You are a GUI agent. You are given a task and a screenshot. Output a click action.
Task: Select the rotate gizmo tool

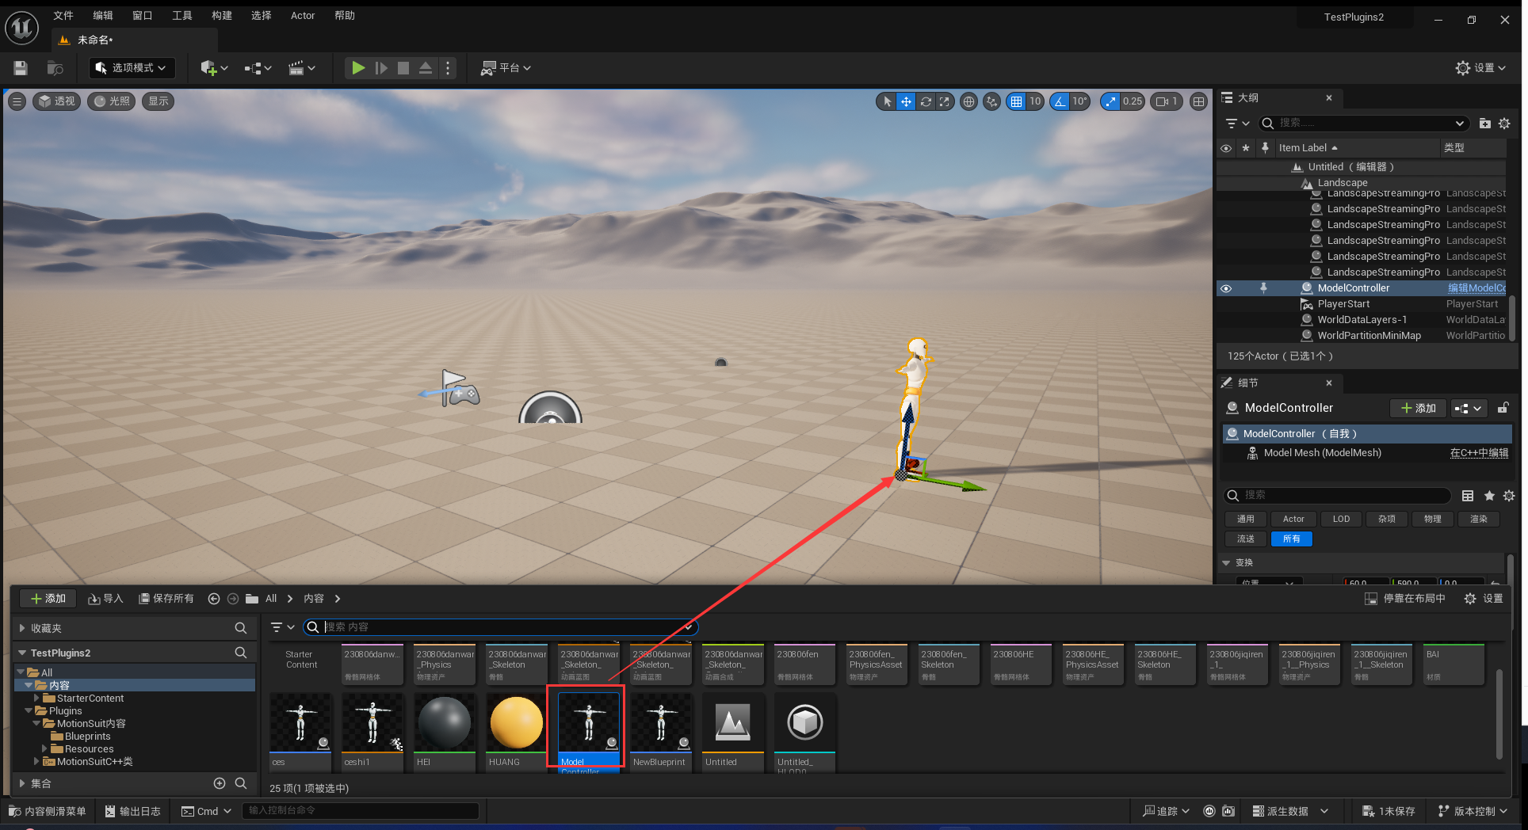pos(925,101)
